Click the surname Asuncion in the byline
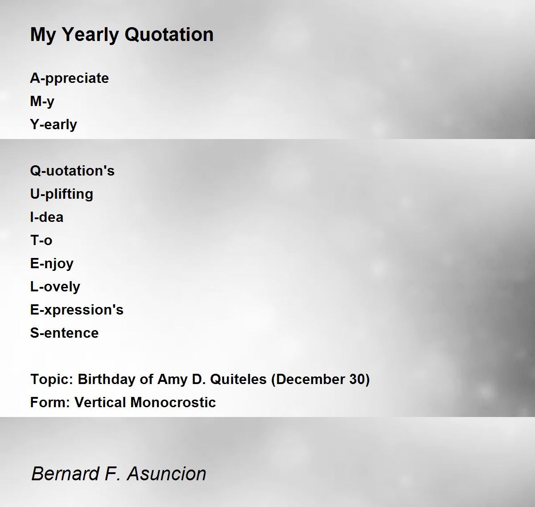 point(167,474)
